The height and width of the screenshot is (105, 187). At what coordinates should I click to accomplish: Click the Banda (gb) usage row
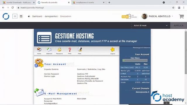point(135,71)
